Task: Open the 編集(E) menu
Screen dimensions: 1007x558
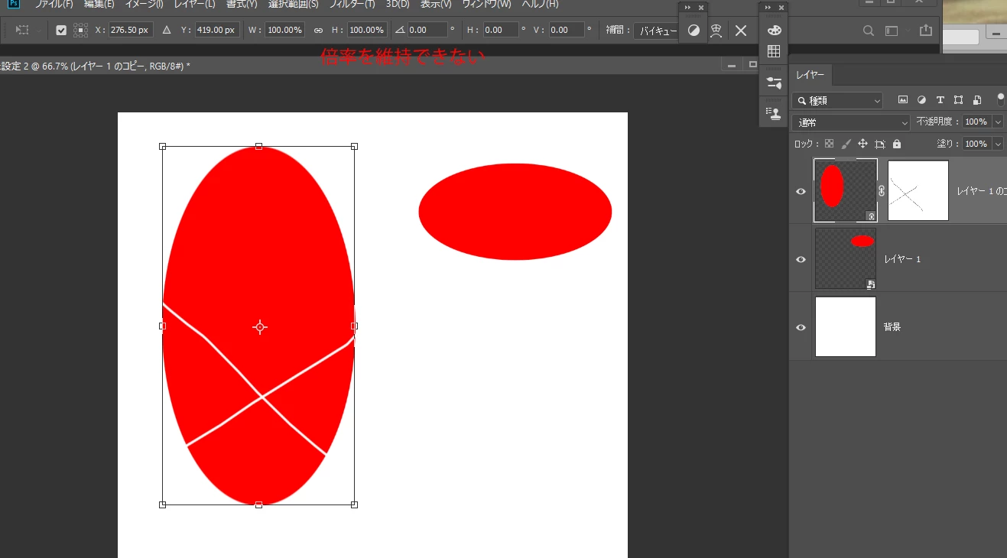Action: coord(99,4)
